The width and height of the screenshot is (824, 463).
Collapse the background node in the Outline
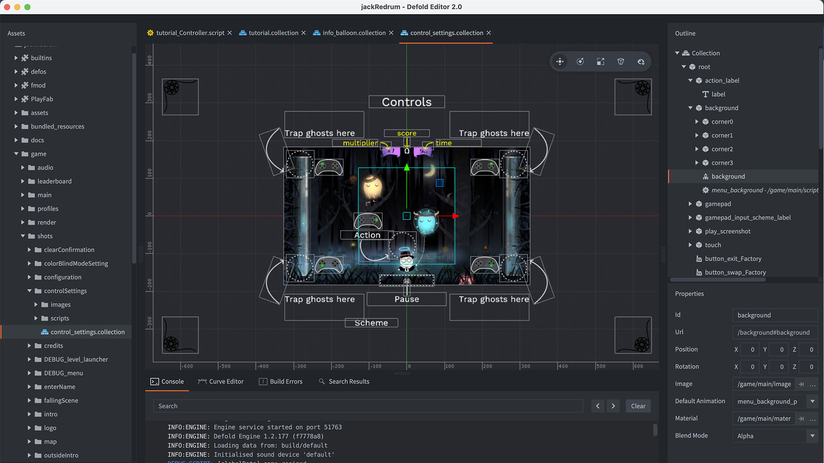point(691,108)
